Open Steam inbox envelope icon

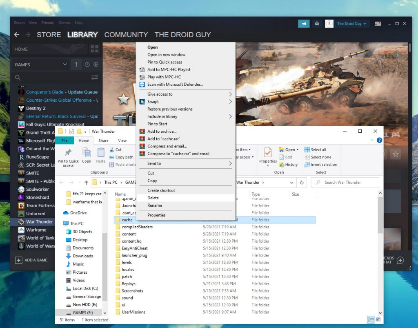pos(317,23)
